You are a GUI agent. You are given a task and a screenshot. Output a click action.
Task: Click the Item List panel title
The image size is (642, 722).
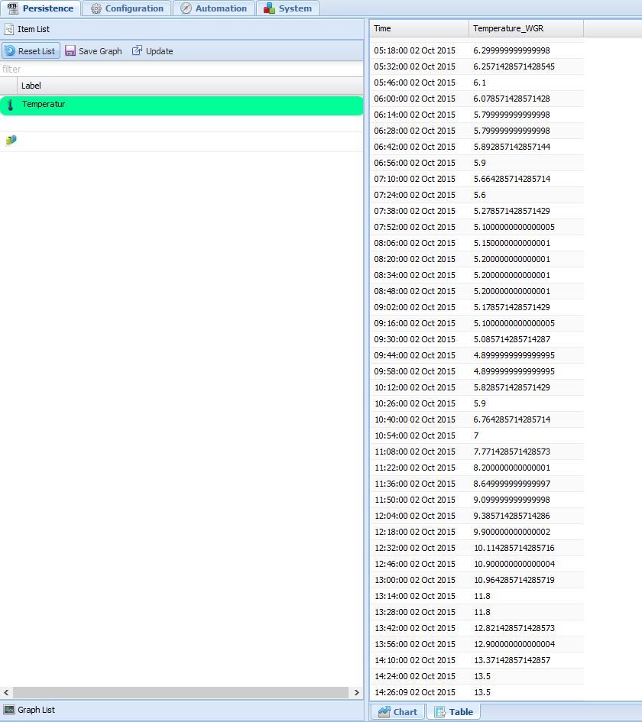click(x=34, y=29)
